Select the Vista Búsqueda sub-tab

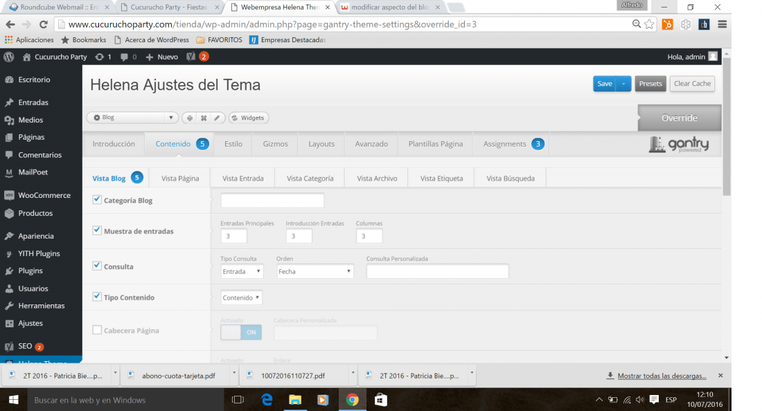pyautogui.click(x=511, y=179)
